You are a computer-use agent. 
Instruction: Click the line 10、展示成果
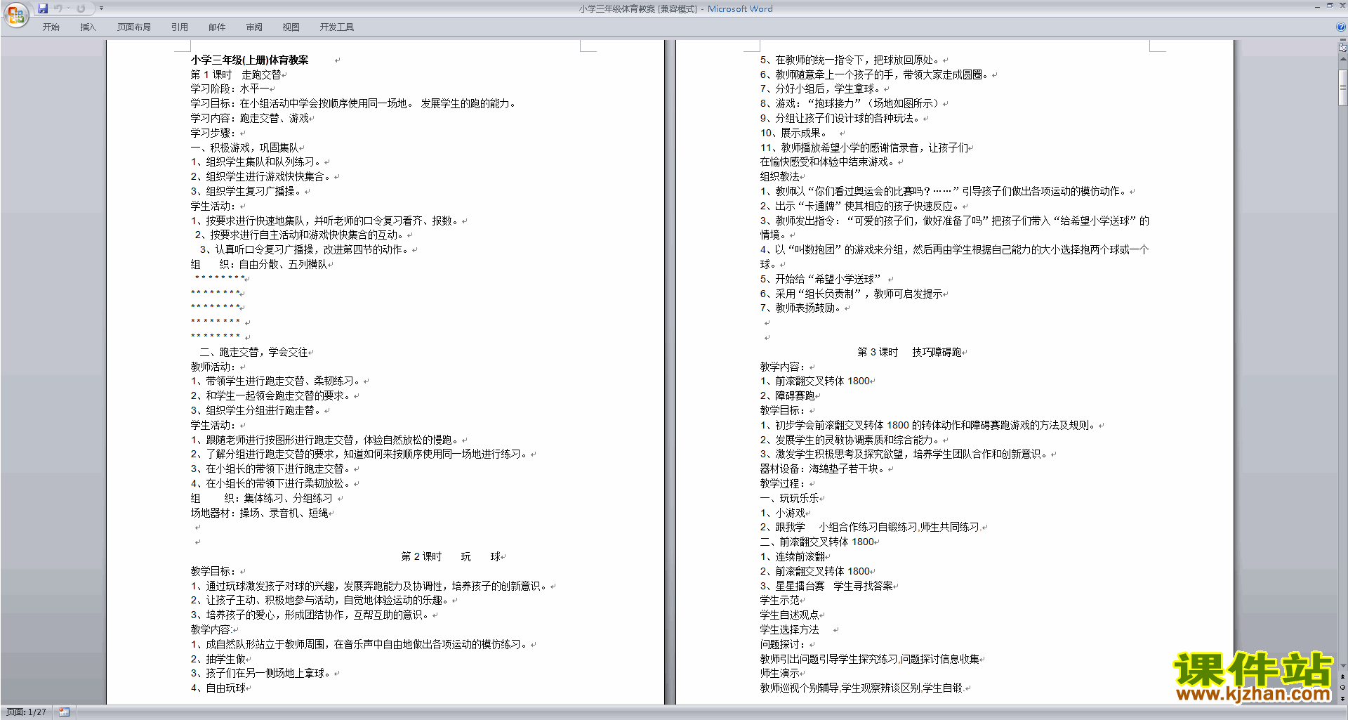point(793,133)
